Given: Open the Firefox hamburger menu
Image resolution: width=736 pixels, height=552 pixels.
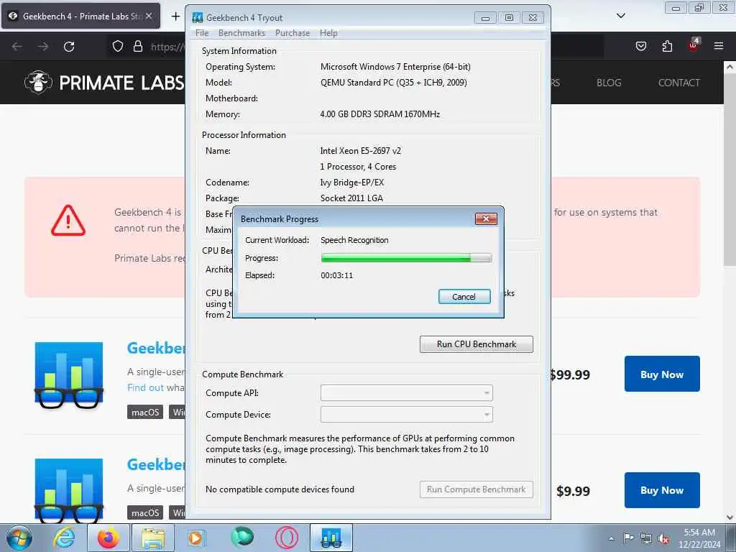Looking at the screenshot, I should (x=719, y=46).
